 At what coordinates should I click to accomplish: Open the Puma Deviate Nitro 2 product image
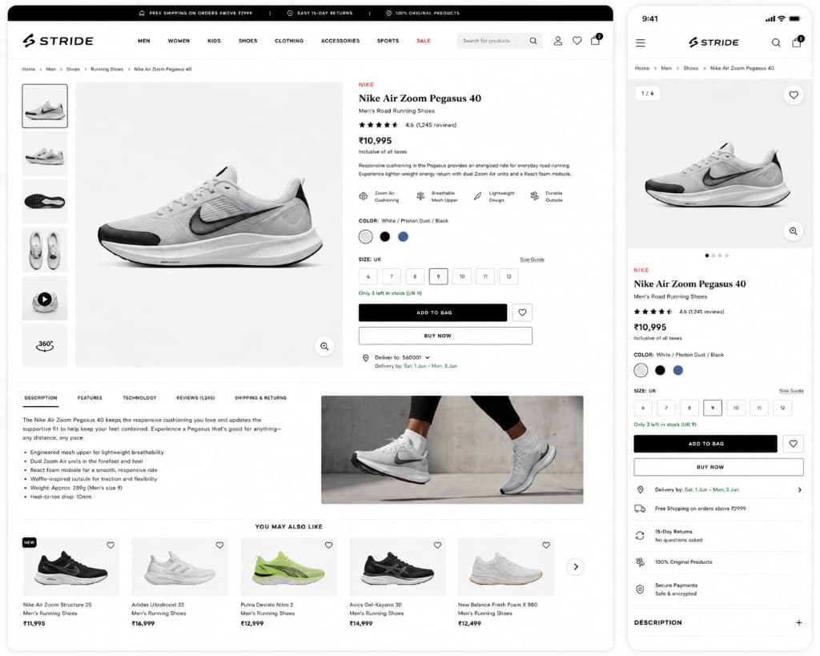pos(288,566)
